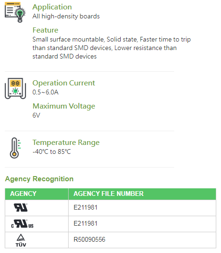Click the application lightbulb icon
The image size is (221, 253).
pos(15,12)
